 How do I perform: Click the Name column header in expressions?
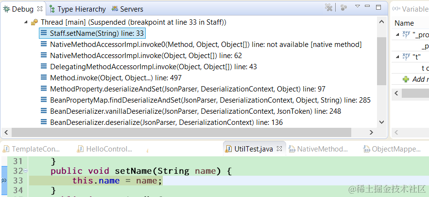click(x=404, y=23)
